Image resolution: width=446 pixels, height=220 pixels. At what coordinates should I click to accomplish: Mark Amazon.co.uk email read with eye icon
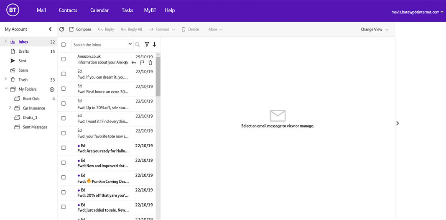[125, 63]
